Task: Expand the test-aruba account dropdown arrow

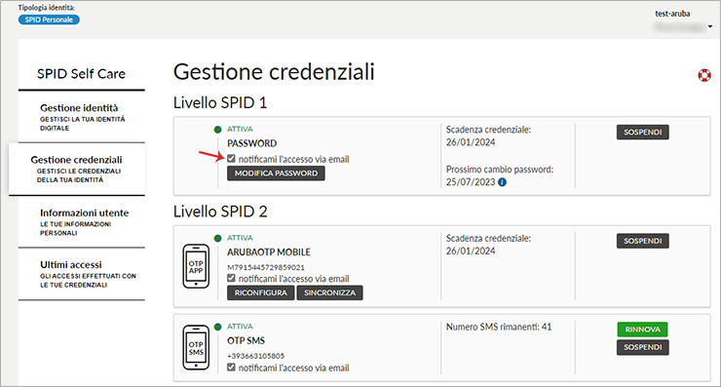Action: click(x=710, y=26)
